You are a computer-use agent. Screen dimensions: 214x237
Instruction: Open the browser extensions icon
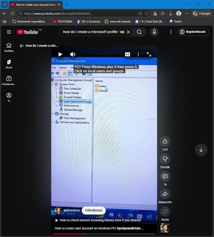155,14
